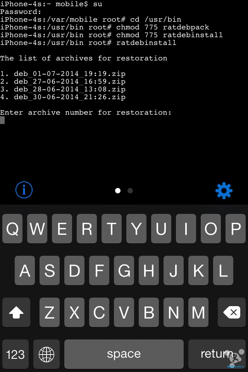This screenshot has width=248, height=372.
Task: Tap the terminal cursor input line
Action: coord(3,120)
